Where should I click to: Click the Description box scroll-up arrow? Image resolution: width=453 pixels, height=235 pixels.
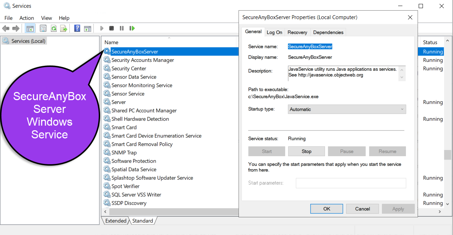(402, 70)
